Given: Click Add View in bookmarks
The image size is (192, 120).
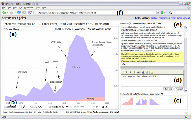Looking at the screenshot, I should click(137, 94).
